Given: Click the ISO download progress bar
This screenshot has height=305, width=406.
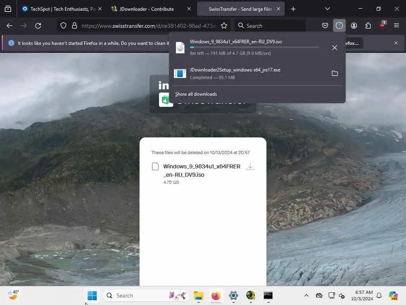Looking at the screenshot, I should [x=255, y=47].
